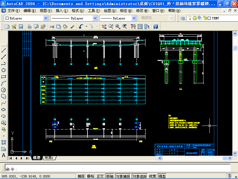
Task: Create a new drawing with New icon
Action: tap(7, 27)
